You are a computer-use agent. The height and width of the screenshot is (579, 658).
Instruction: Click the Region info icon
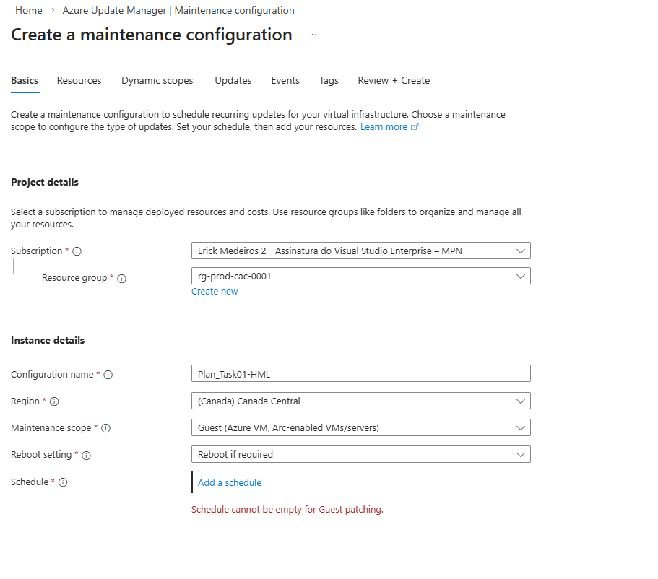pyautogui.click(x=54, y=401)
